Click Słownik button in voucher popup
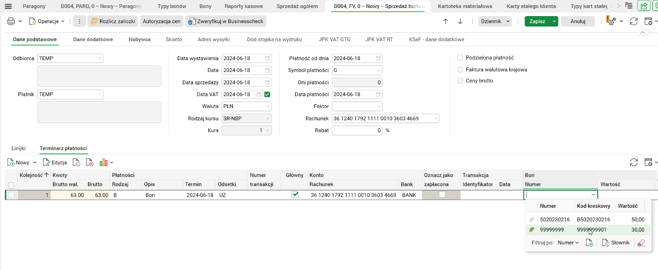Screen dimensions: 658x270 click(616, 243)
